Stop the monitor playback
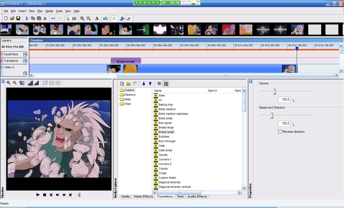The height and width of the screenshot is (208, 344). tap(44, 195)
